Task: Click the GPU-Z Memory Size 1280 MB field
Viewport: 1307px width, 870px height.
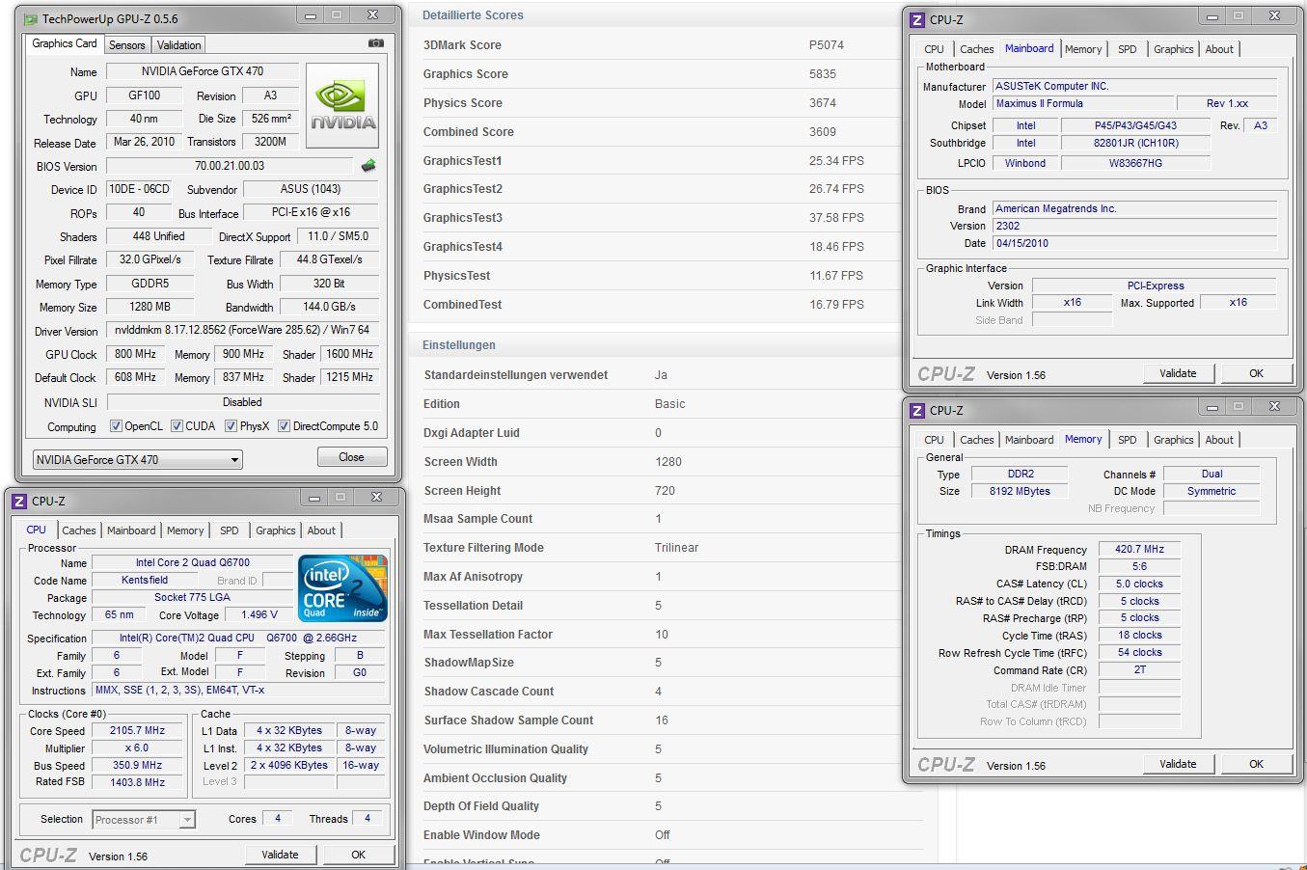Action: 150,307
